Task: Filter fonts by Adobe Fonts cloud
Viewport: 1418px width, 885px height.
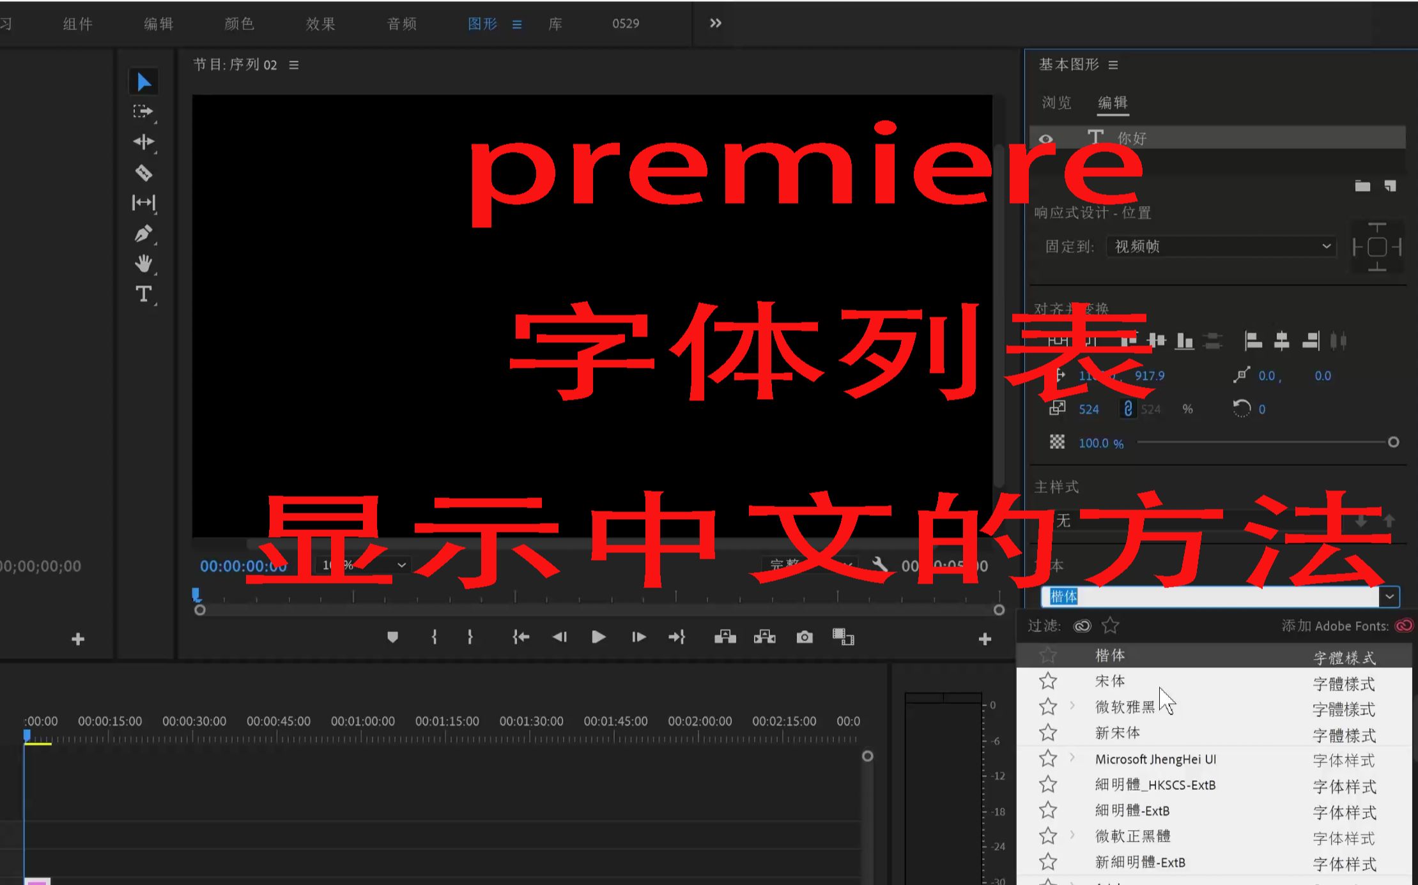Action: (1082, 626)
